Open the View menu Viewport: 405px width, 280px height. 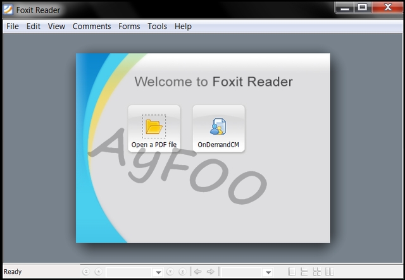(x=56, y=27)
